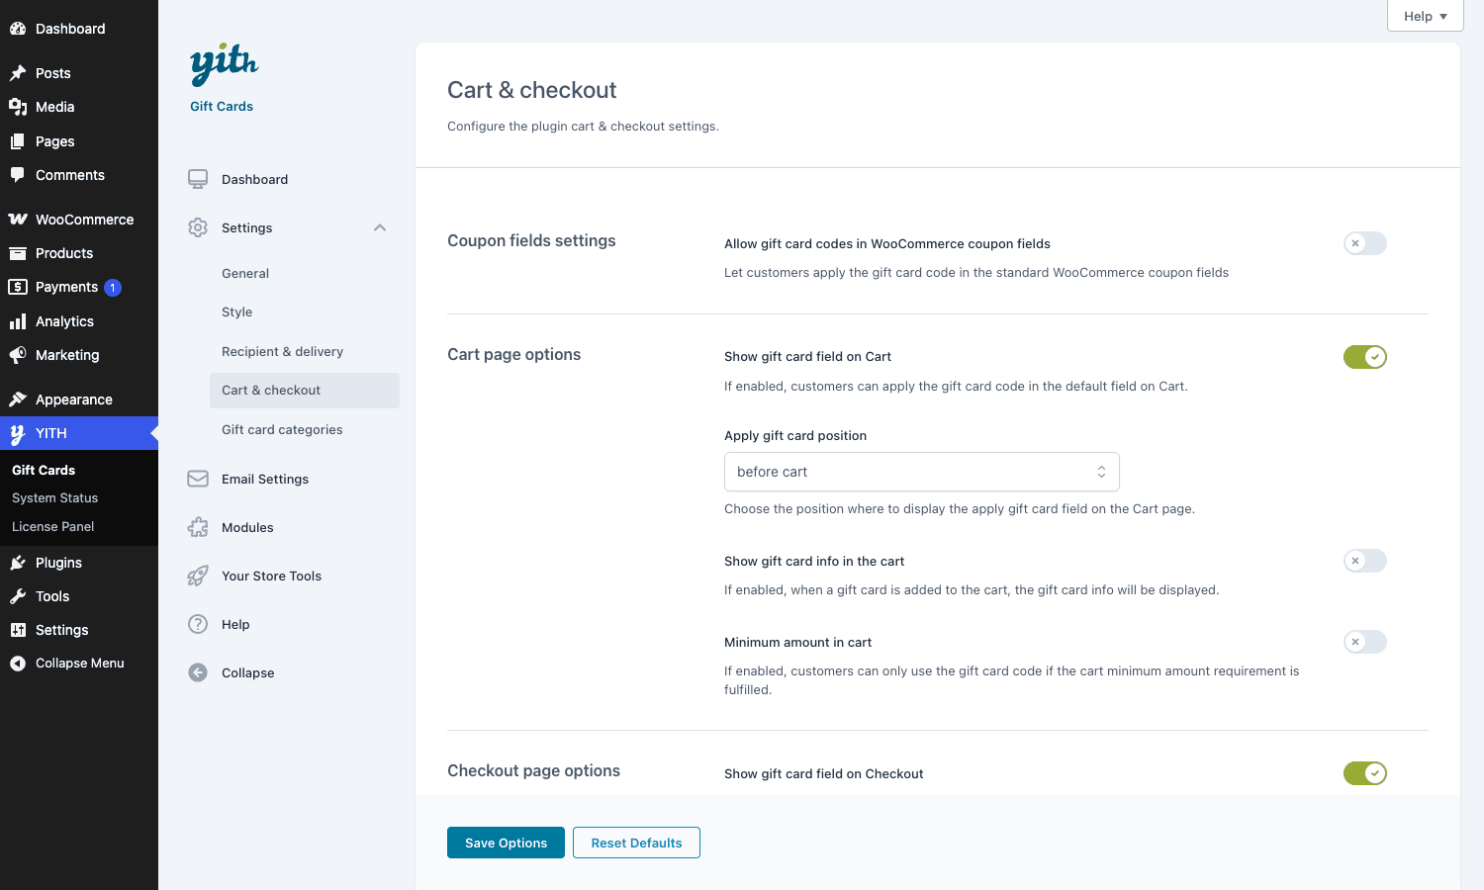The height and width of the screenshot is (890, 1484).
Task: Enable Minimum amount in cart toggle
Action: click(x=1365, y=642)
